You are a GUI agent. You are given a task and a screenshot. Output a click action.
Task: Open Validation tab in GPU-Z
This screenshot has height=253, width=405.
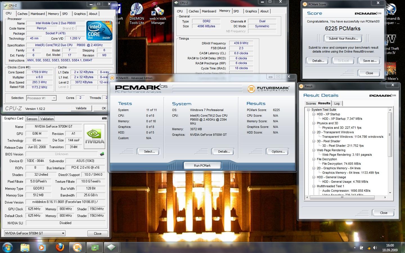47,119
